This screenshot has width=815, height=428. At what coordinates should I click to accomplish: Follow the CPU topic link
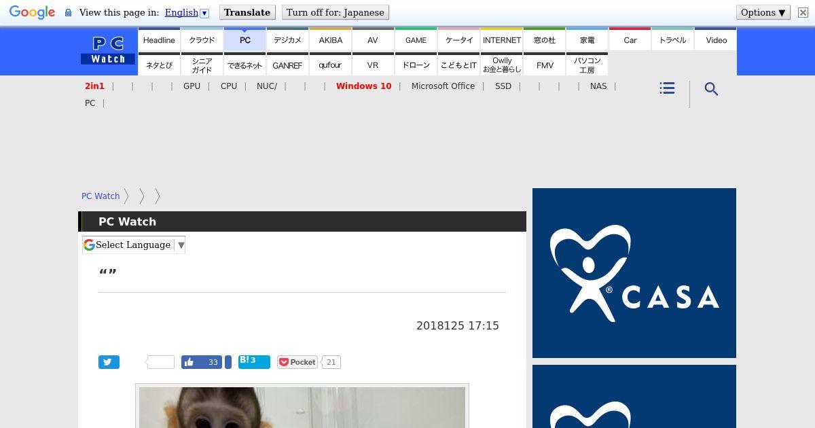click(x=229, y=86)
